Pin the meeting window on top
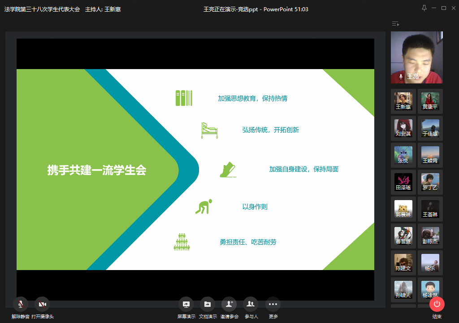The width and height of the screenshot is (459, 323). [x=424, y=8]
